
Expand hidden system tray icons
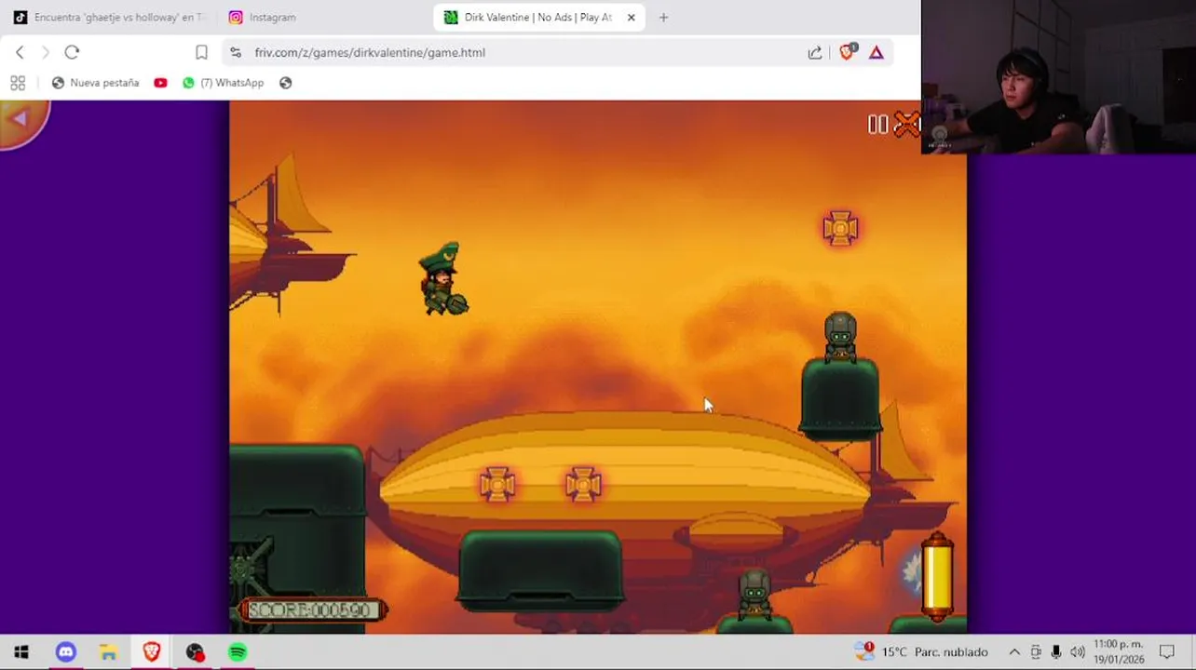(1014, 652)
